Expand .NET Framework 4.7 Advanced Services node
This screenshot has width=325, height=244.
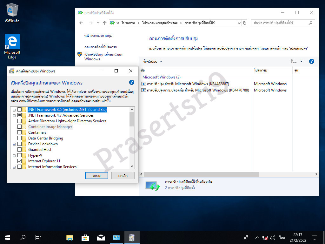(x=14, y=116)
